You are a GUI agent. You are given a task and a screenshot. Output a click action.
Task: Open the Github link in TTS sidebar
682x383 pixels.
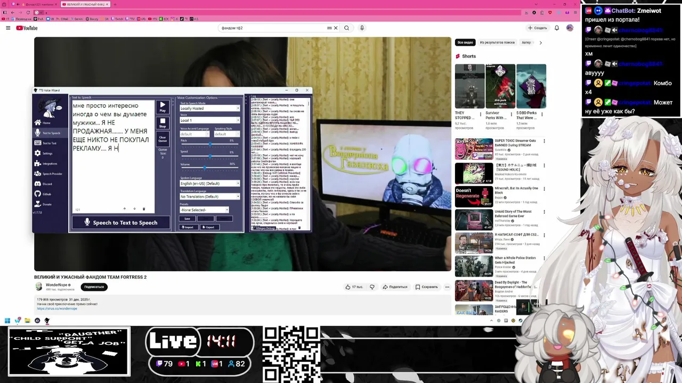(x=50, y=194)
